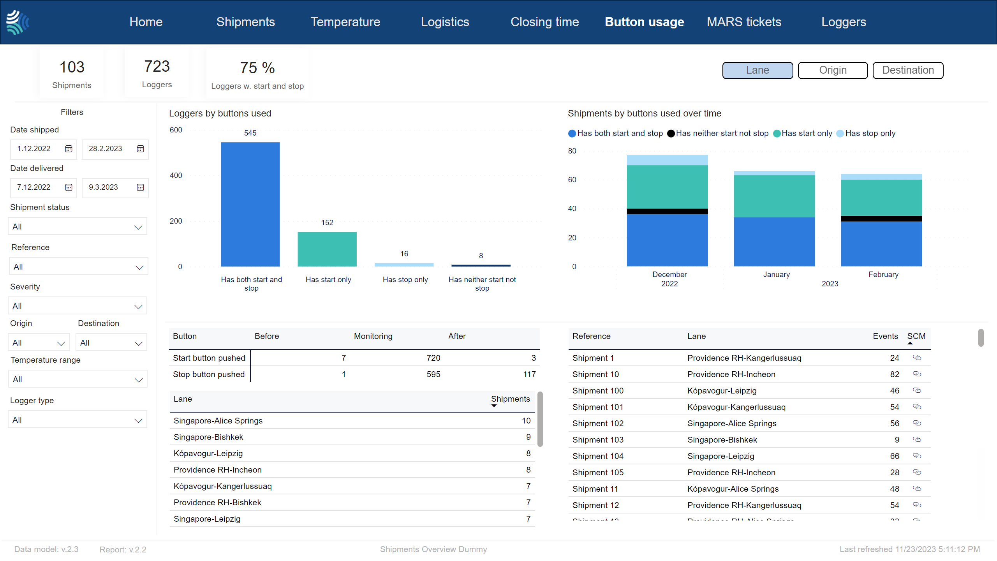The image size is (997, 561).
Task: Sort by Events column header
Action: tap(885, 336)
